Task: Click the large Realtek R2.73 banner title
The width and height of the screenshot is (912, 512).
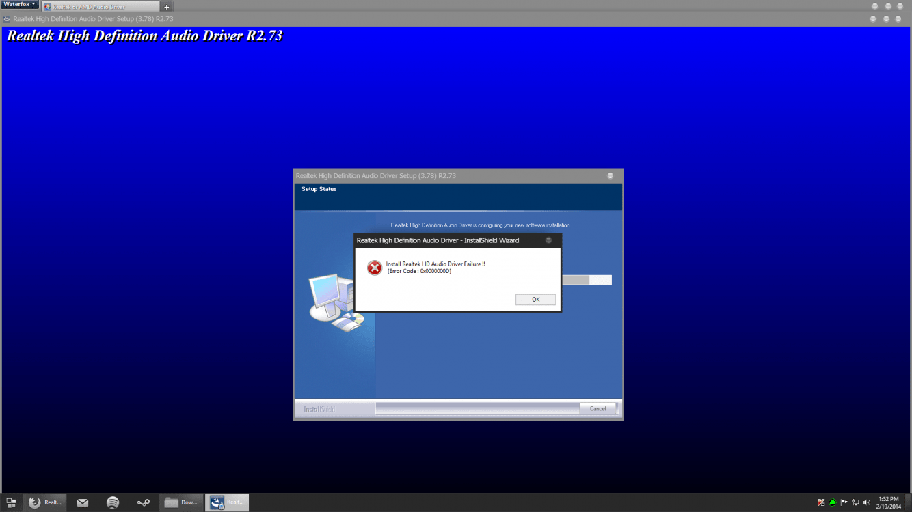Action: pos(145,35)
